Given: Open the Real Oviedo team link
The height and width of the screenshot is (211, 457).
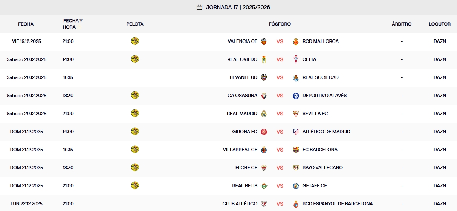Looking at the screenshot, I should [242, 59].
